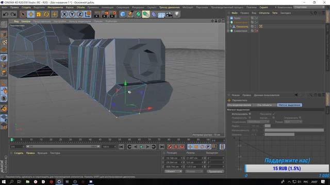The width and height of the screenshot is (330, 185).
Task: Open the Создать menu in the top menu bar
Action: coord(26,7)
